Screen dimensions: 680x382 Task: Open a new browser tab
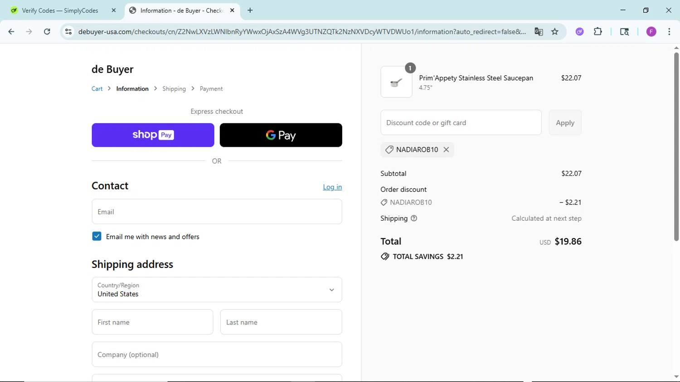pos(250,10)
